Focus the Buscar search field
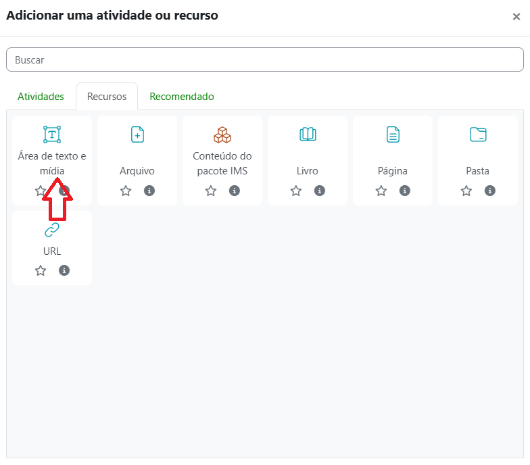Screen dimensions: 530x465 (265, 59)
